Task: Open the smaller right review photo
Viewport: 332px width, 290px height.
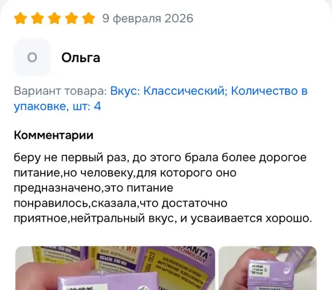Action: [x=267, y=268]
